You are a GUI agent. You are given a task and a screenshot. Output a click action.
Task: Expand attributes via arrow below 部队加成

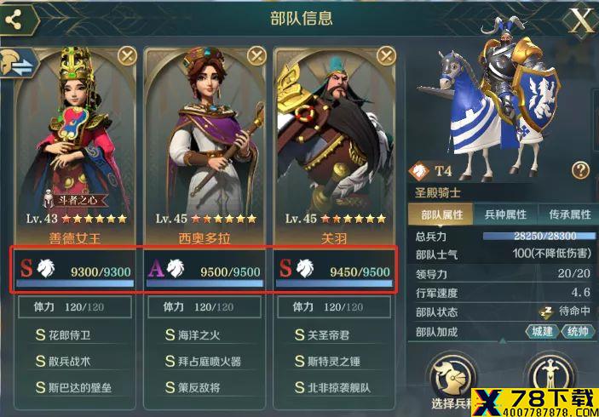[x=503, y=340]
